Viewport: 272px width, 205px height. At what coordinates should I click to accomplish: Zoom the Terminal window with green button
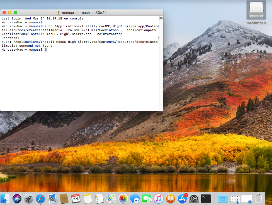pyautogui.click(x=15, y=13)
